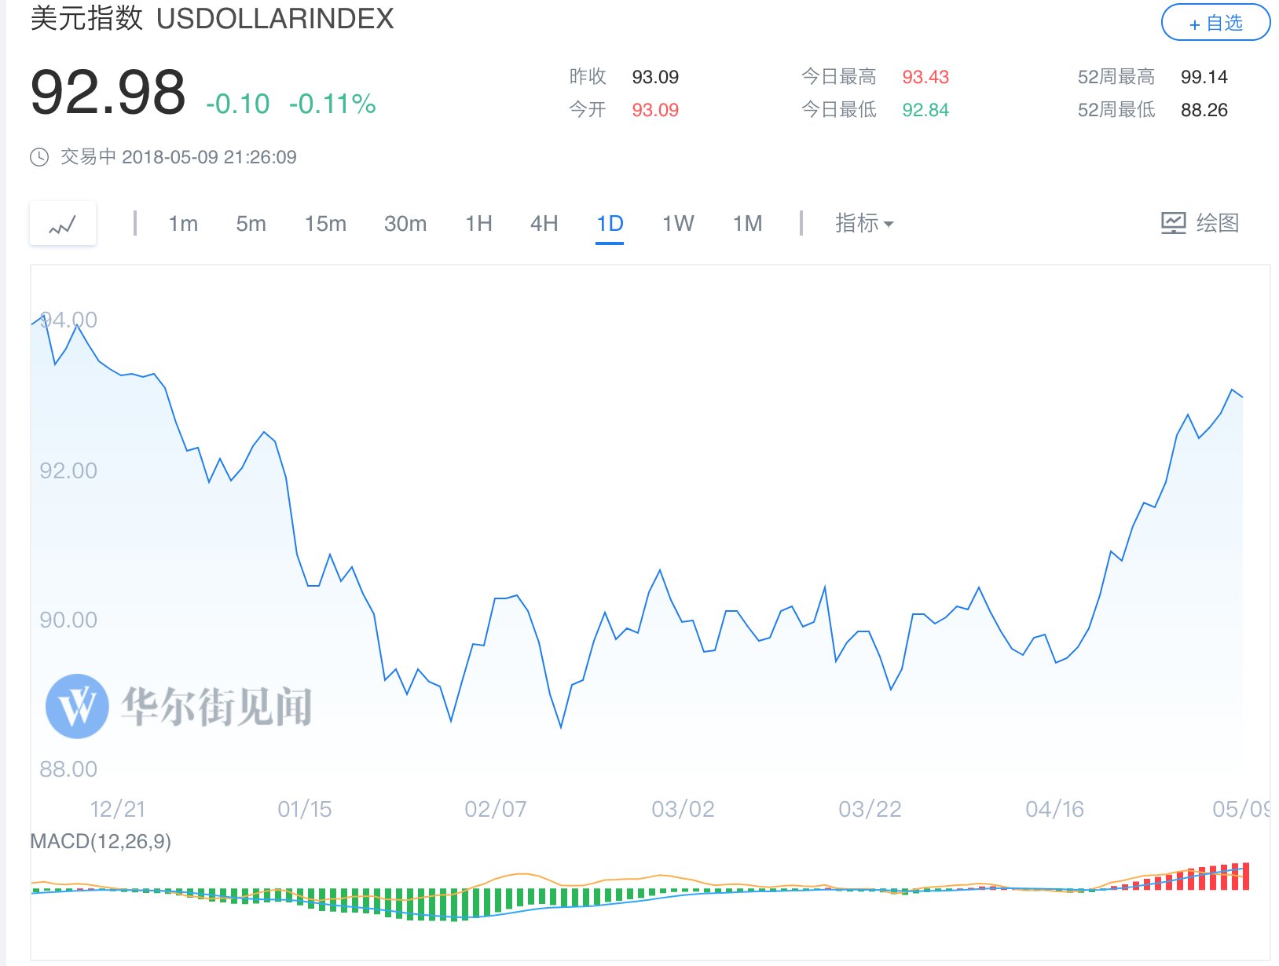
Task: Select the 1D daily tab
Action: pyautogui.click(x=610, y=224)
